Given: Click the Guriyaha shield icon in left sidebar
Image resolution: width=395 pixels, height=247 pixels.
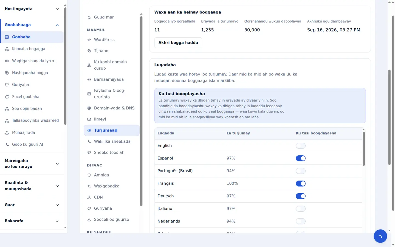Looking at the screenshot, I should point(7,85).
